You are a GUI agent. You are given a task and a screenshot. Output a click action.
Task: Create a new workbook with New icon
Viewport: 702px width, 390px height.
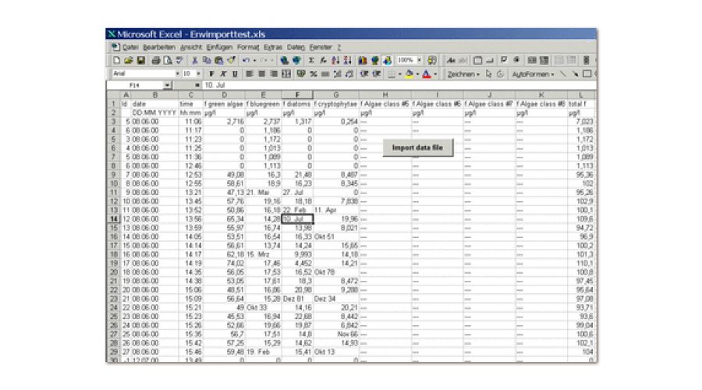pos(116,60)
